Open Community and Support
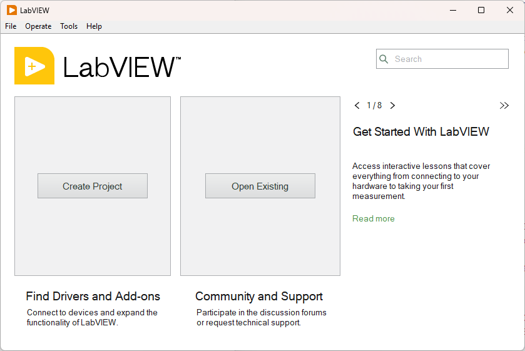Viewport: 525px width, 351px height. tap(259, 297)
